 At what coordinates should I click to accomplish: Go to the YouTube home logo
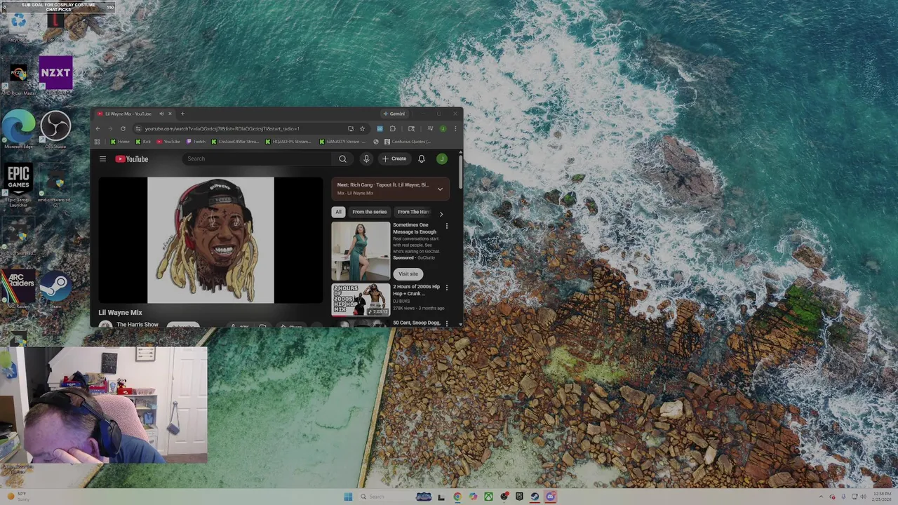click(x=132, y=159)
